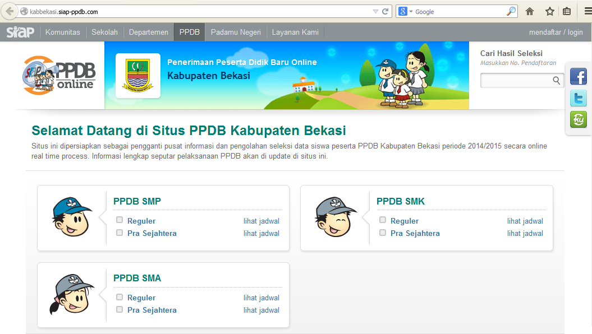
Task: Open the PPDB Online logo
Action: point(58,75)
